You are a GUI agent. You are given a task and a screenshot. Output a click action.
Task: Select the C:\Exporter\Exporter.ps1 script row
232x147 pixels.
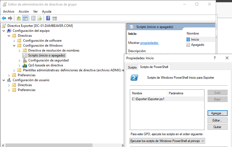click(167, 99)
